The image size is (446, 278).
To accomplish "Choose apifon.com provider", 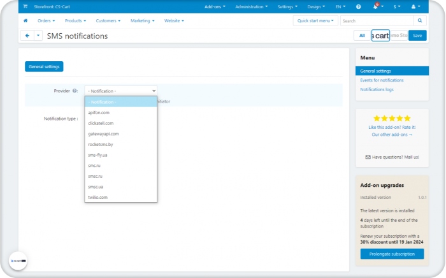I will point(121,113).
